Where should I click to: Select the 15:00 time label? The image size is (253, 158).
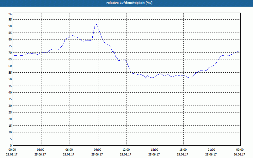[154, 150]
